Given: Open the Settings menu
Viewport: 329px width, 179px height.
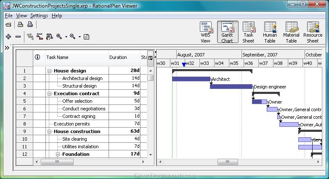Looking at the screenshot, I should pyautogui.click(x=39, y=16).
